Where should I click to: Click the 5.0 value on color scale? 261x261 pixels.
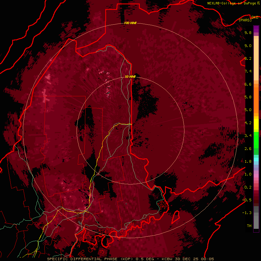point(248,110)
